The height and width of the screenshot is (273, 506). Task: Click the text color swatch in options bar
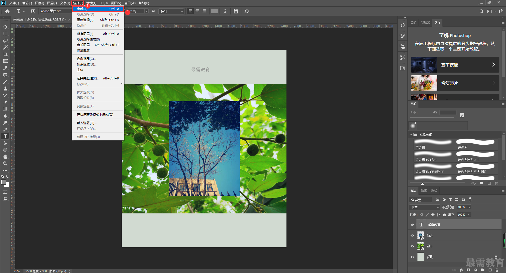215,11
